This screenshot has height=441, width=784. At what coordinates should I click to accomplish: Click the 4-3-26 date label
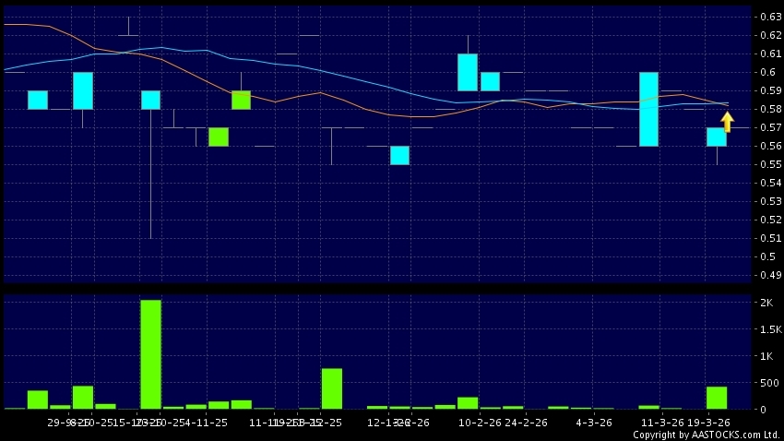[x=593, y=423]
